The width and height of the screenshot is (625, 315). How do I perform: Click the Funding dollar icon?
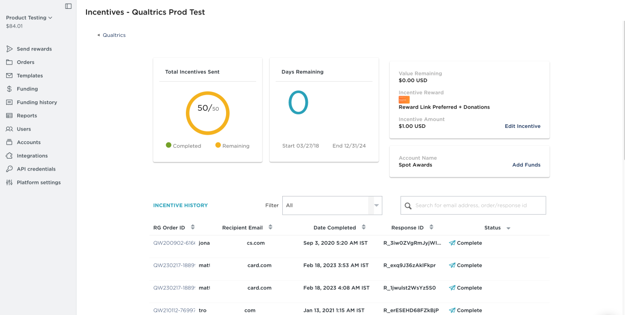point(9,89)
